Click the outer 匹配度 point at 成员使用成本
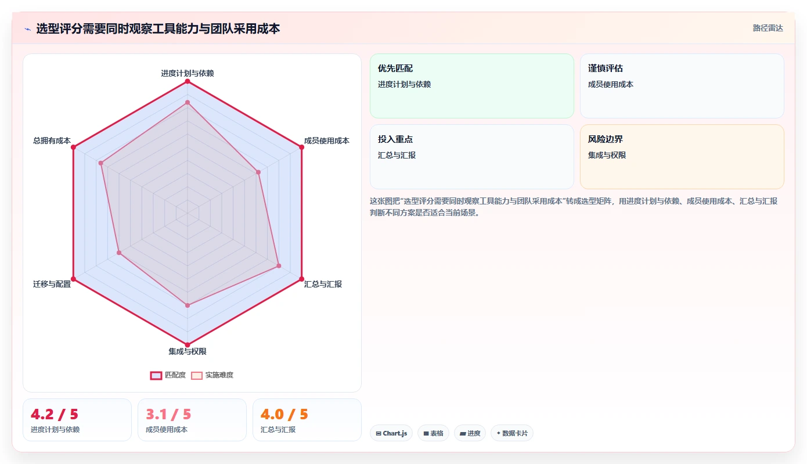 [301, 148]
